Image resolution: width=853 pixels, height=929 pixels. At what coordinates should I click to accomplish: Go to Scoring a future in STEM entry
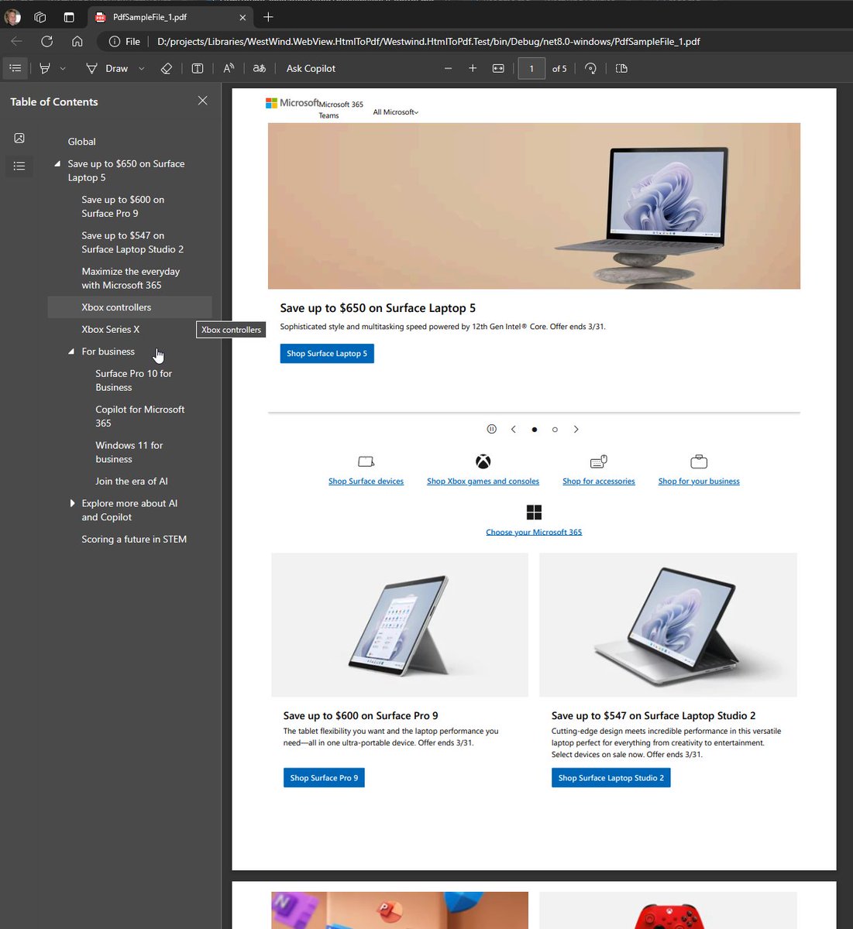tap(134, 539)
